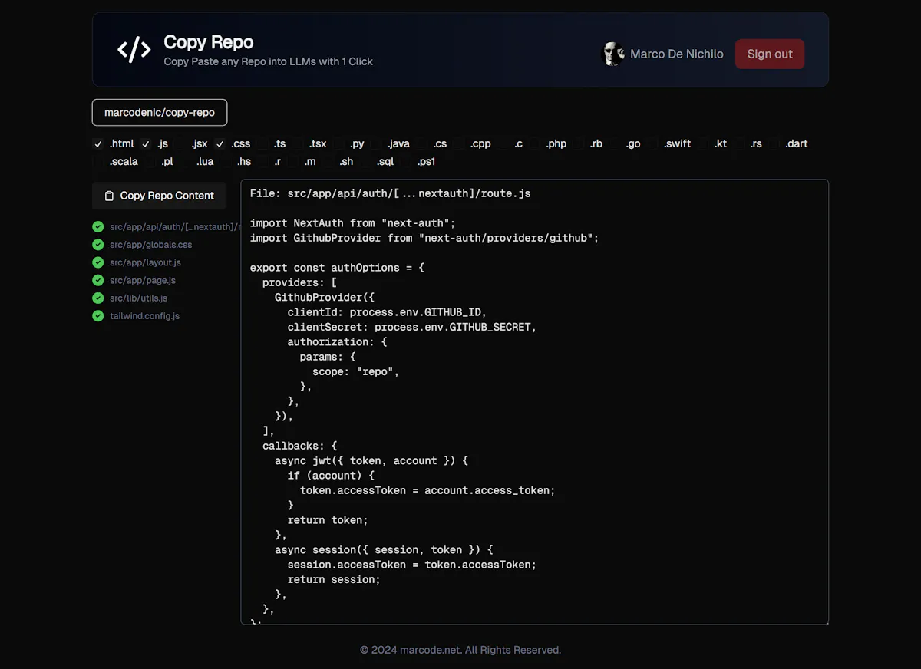This screenshot has width=921, height=669.
Task: Click the 'export const authOptions' code line
Action: coord(337,268)
